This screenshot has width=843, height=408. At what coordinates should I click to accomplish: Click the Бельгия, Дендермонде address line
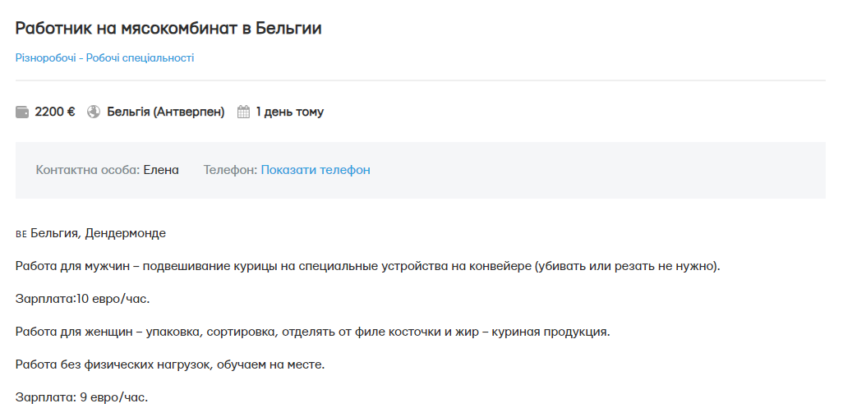click(98, 234)
